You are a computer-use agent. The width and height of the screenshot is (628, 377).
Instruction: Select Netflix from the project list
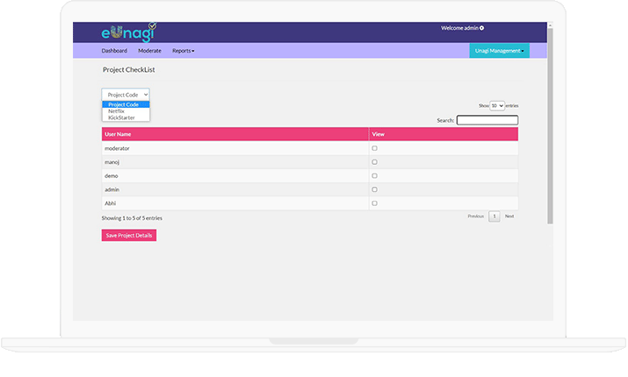pyautogui.click(x=126, y=111)
